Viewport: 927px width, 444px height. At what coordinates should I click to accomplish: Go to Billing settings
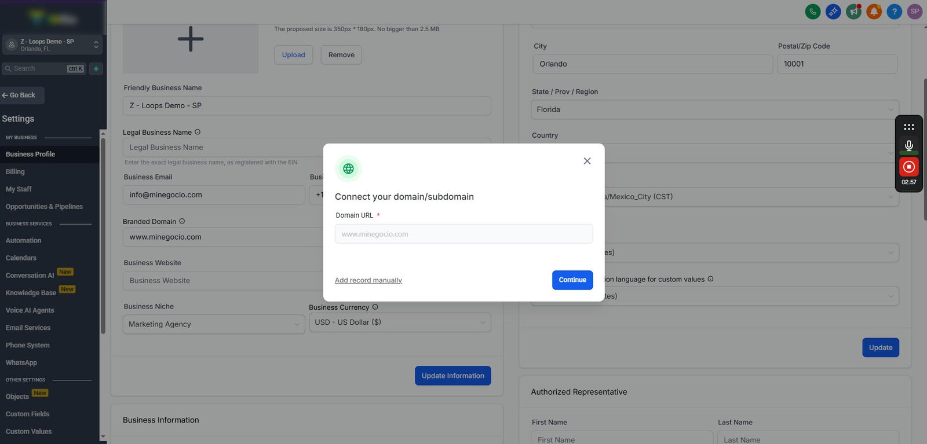(15, 172)
